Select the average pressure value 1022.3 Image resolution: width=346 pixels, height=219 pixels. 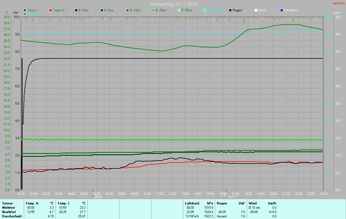pyautogui.click(x=209, y=216)
